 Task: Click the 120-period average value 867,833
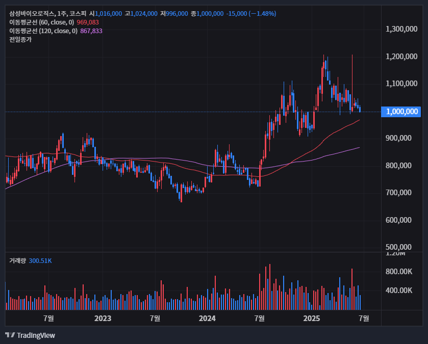(91, 31)
